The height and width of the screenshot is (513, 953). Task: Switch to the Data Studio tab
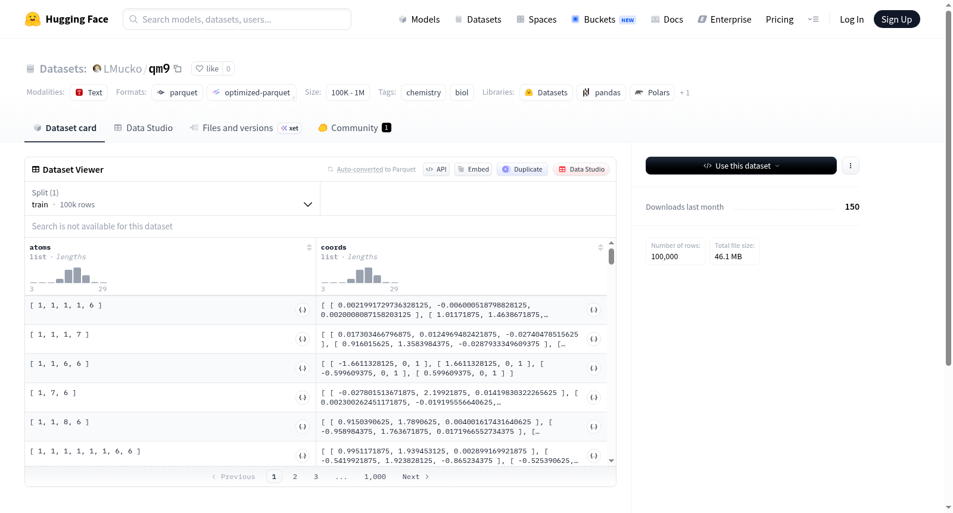[144, 128]
